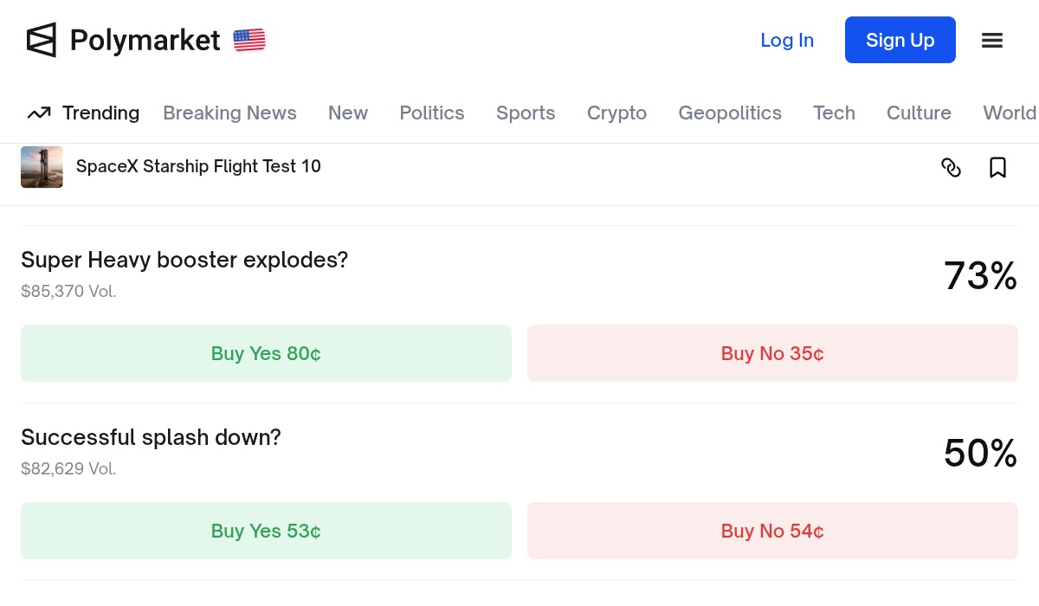
Task: Open the SpaceX Starship thumbnail image
Action: [42, 167]
